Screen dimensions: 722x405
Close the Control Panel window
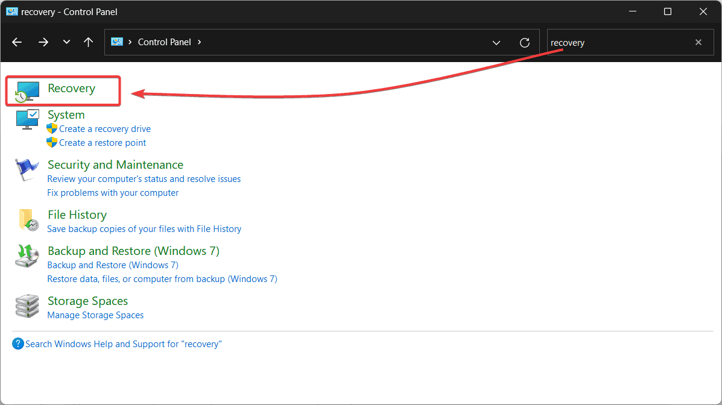pyautogui.click(x=703, y=11)
